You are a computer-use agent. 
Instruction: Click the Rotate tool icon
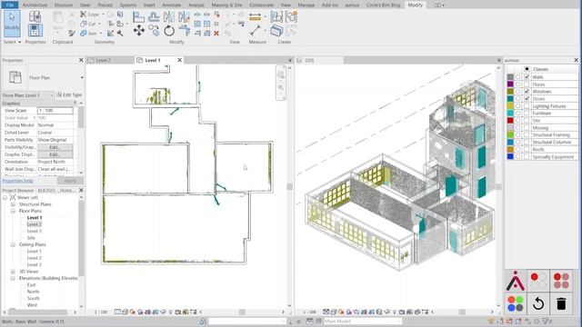pyautogui.click(x=169, y=30)
